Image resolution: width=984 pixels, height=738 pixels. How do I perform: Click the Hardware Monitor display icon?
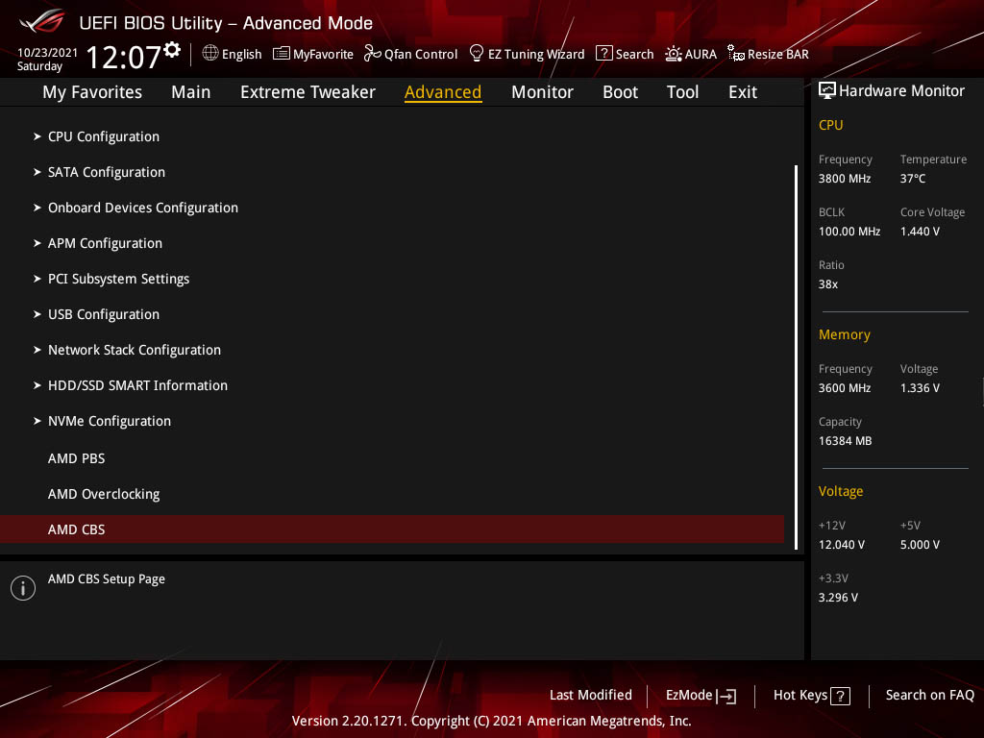(827, 91)
